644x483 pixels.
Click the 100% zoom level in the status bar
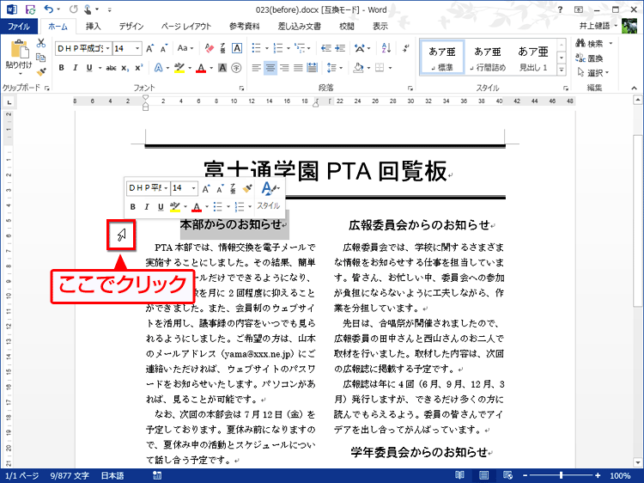[x=620, y=476]
